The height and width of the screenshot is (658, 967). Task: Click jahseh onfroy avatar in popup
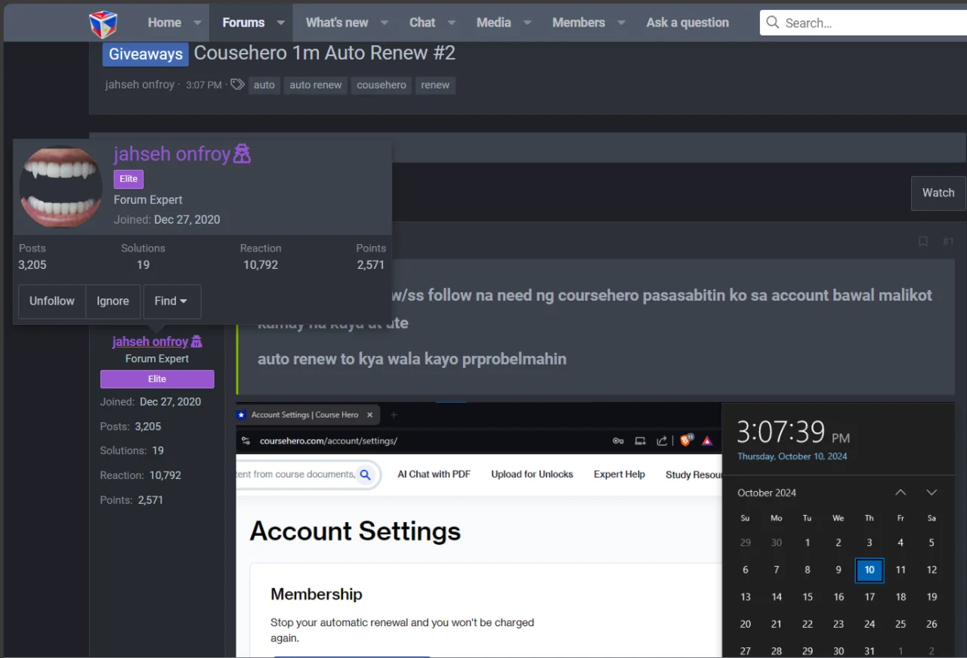coord(61,187)
